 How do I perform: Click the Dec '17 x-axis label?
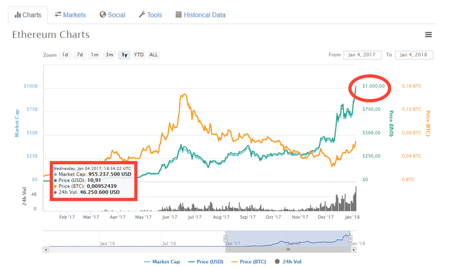click(x=326, y=217)
